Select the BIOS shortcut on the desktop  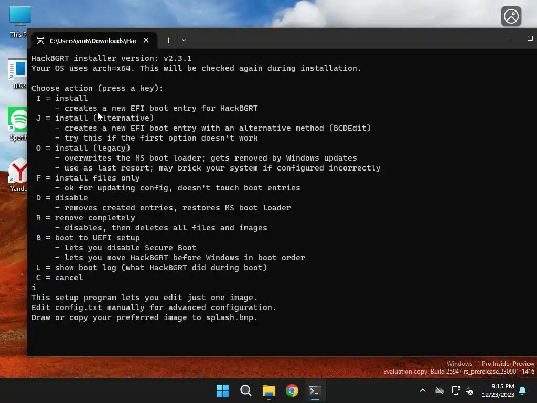[18, 74]
